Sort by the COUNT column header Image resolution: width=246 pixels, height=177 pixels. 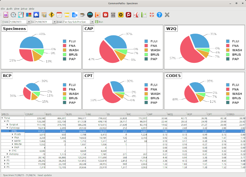tap(34, 114)
